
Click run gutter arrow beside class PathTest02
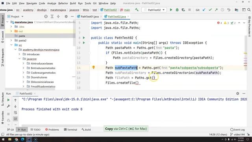pos(84,38)
